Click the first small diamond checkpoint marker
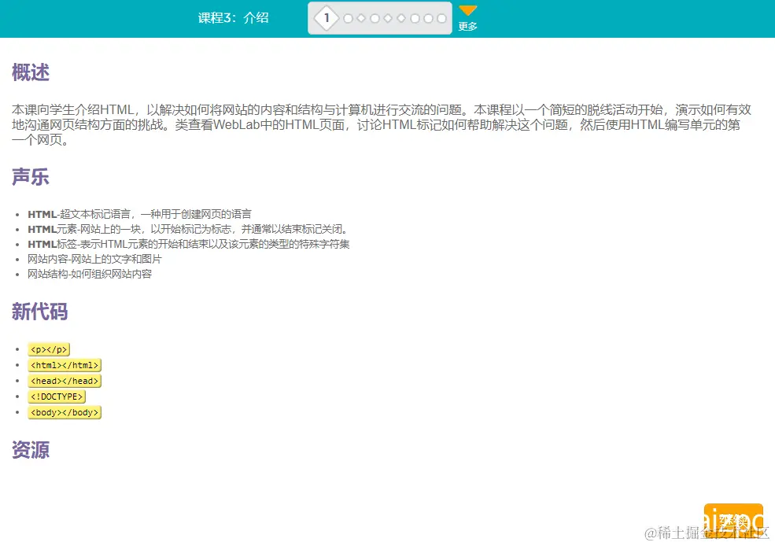Screen dimensions: 775x546 (x=361, y=17)
